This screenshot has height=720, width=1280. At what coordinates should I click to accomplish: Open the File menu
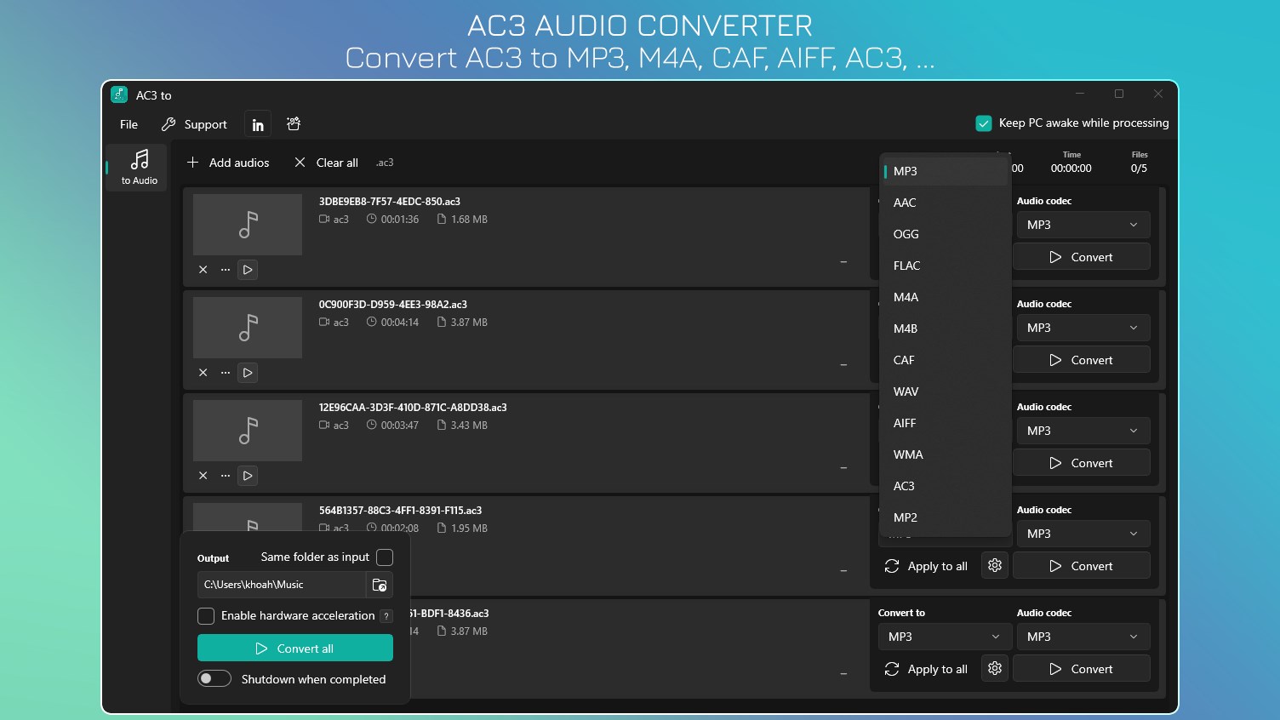click(128, 124)
